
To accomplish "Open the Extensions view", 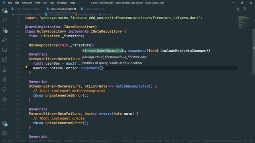I will click(x=4, y=60).
